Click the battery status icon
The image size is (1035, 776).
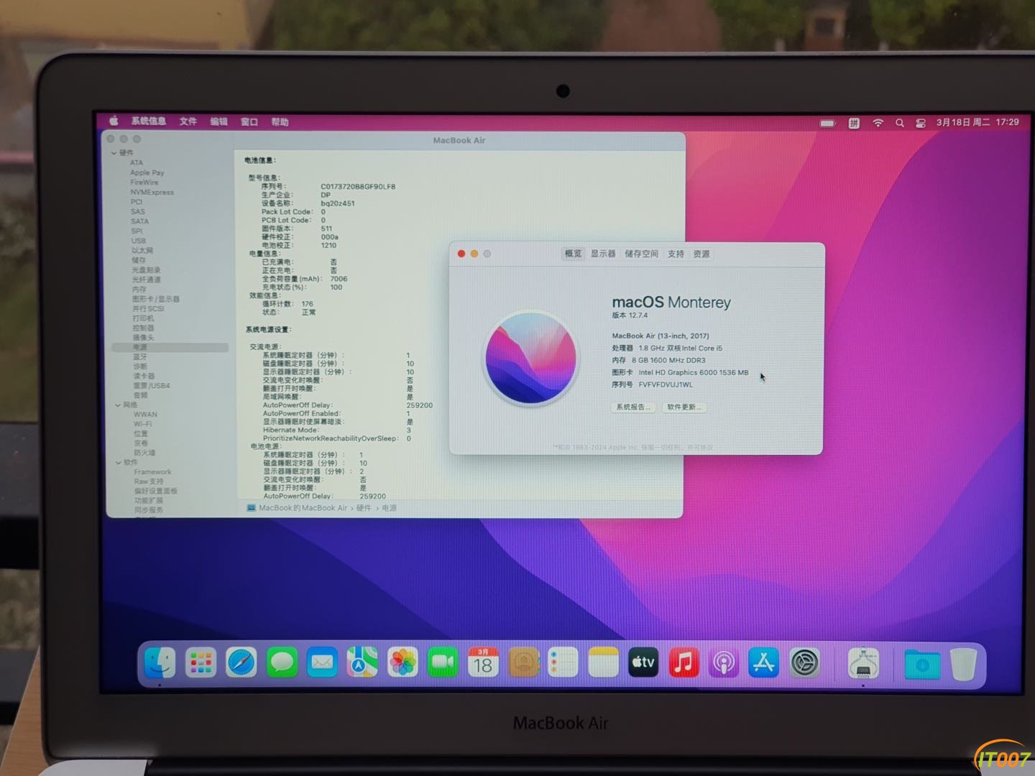tap(828, 123)
